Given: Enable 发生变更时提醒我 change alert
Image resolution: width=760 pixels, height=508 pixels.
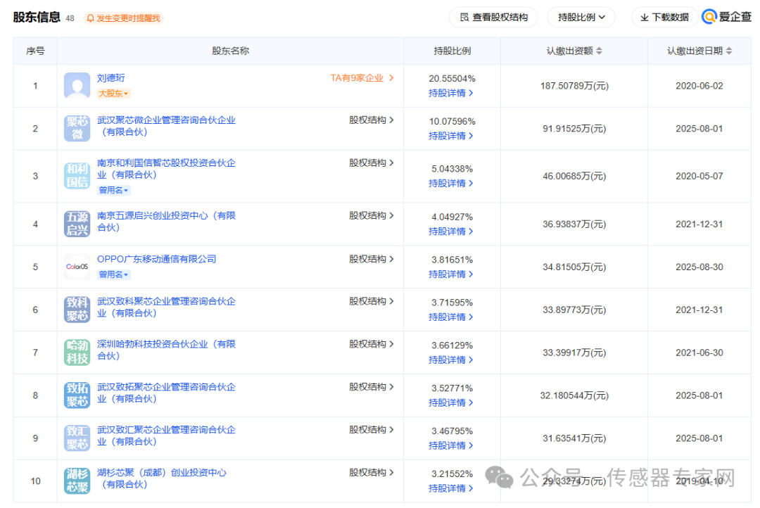Looking at the screenshot, I should tap(123, 18).
